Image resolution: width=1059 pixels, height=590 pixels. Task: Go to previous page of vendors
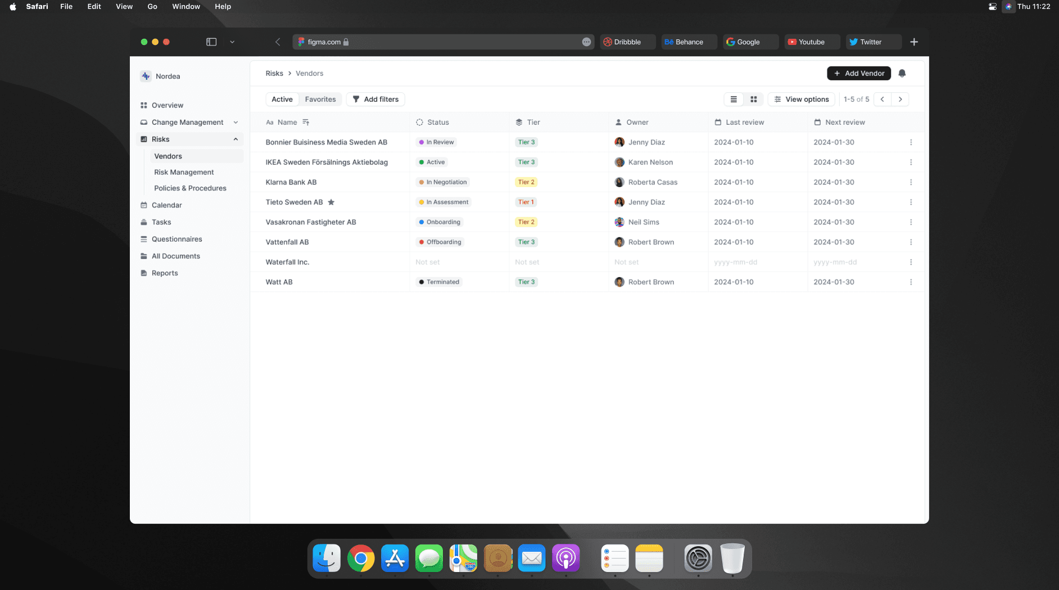pyautogui.click(x=883, y=99)
